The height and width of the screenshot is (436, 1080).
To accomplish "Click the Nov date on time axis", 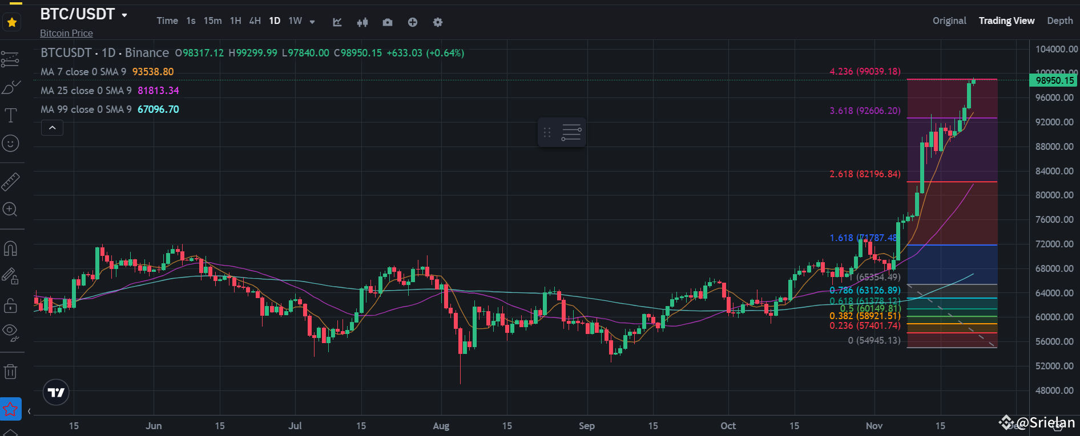I will [874, 426].
